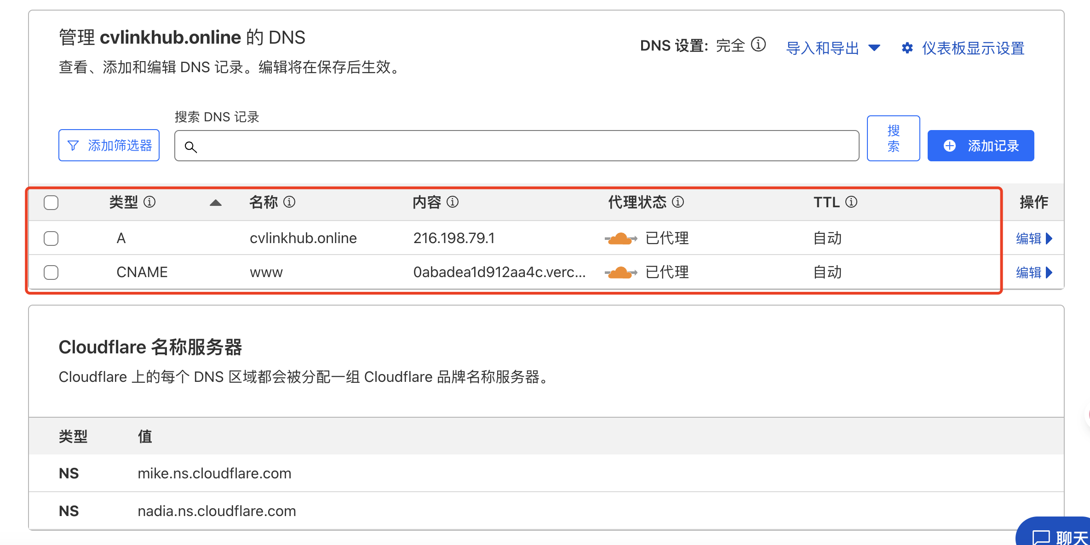Open the 导入和导出 dropdown
1090x545 pixels.
click(833, 48)
